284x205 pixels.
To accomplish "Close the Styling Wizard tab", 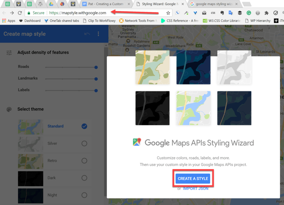I will coord(183,4).
